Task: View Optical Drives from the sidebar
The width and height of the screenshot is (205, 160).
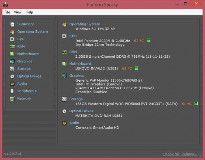Action: click(x=29, y=76)
